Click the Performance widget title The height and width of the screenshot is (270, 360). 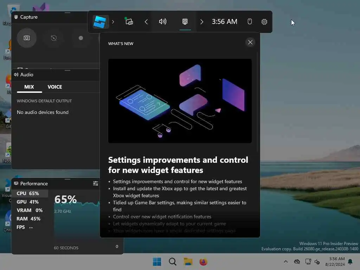34,184
